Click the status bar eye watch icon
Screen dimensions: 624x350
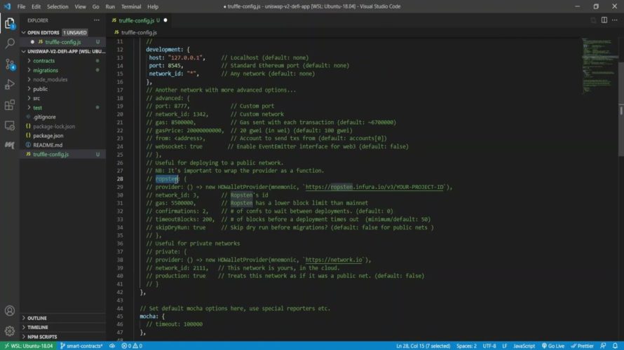112,346
